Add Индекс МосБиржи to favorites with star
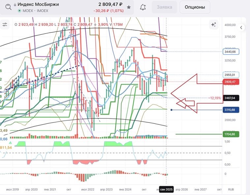 coord(129,7)
